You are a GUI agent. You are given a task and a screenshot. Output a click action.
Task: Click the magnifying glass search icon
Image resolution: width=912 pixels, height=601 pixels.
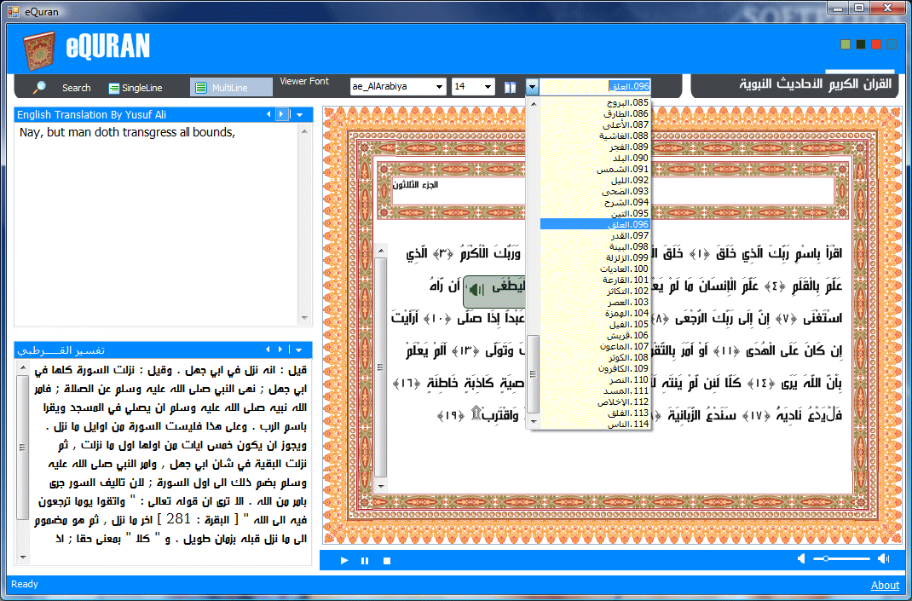coord(39,88)
